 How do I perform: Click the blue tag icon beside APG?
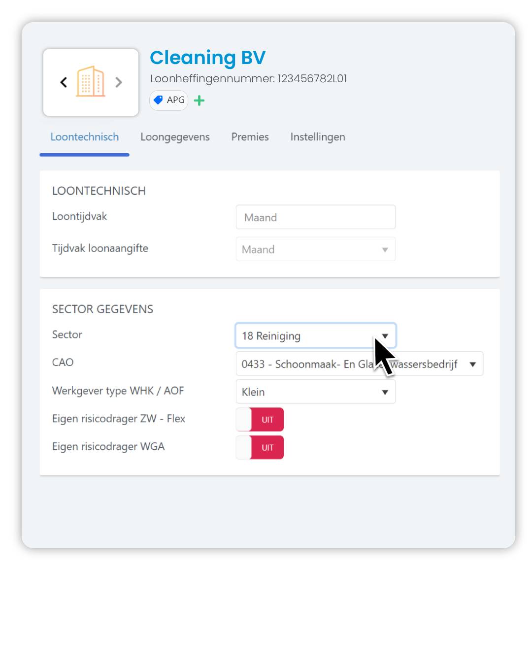(158, 100)
